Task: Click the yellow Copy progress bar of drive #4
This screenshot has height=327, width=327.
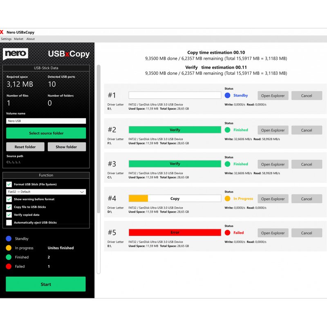Action: coord(175,198)
